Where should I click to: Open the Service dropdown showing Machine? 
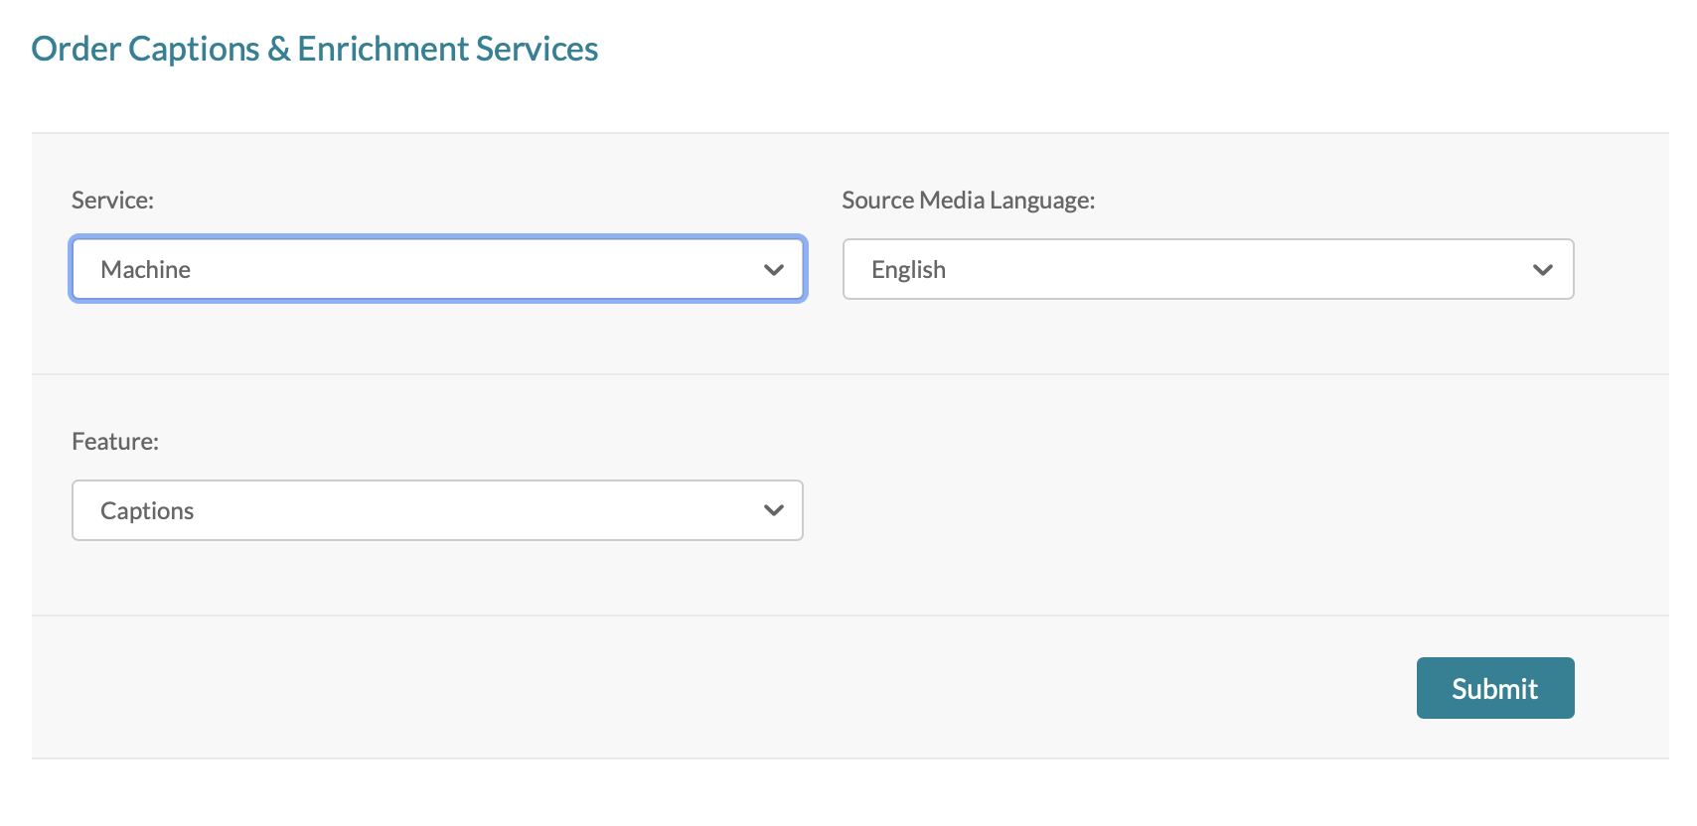[x=437, y=269]
